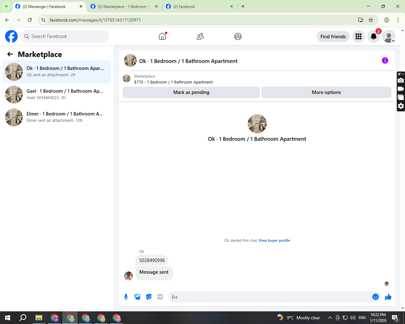Open Windows taskbar search
The height and width of the screenshot is (324, 405).
[23, 318]
